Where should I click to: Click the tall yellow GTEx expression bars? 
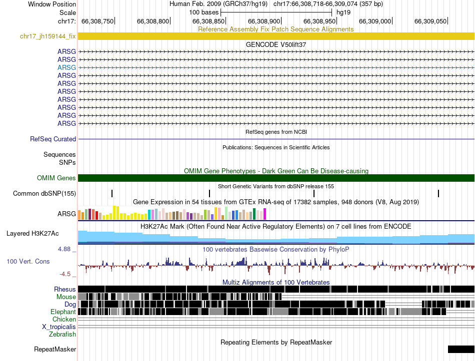116,213
